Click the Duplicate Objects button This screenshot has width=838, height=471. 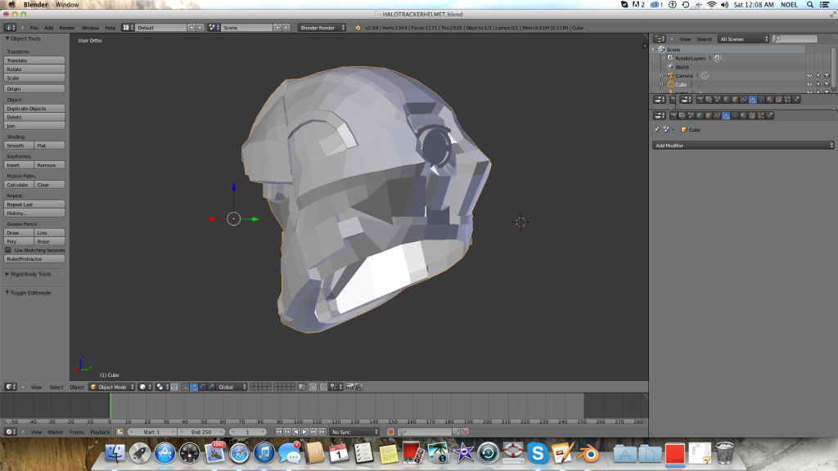click(34, 109)
